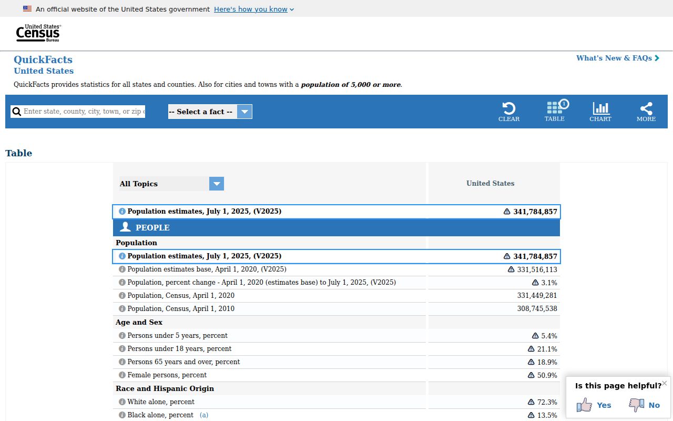Click info icon beside Population estimates base row

point(122,269)
